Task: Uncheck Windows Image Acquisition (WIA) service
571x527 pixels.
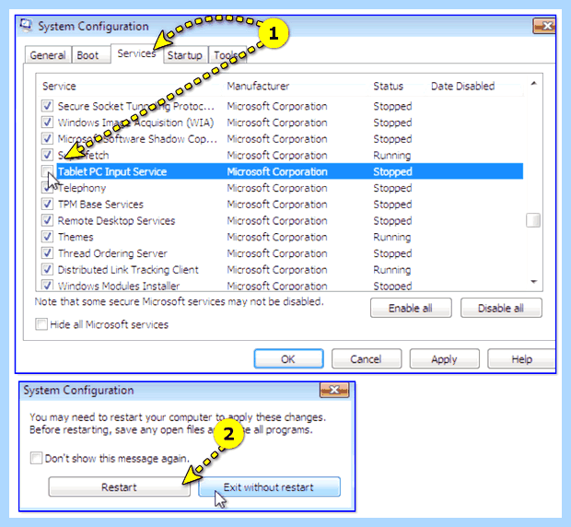Action: click(47, 123)
